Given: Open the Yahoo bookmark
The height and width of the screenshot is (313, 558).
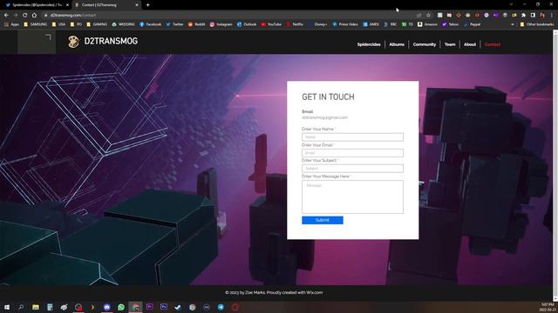Looking at the screenshot, I should point(450,24).
